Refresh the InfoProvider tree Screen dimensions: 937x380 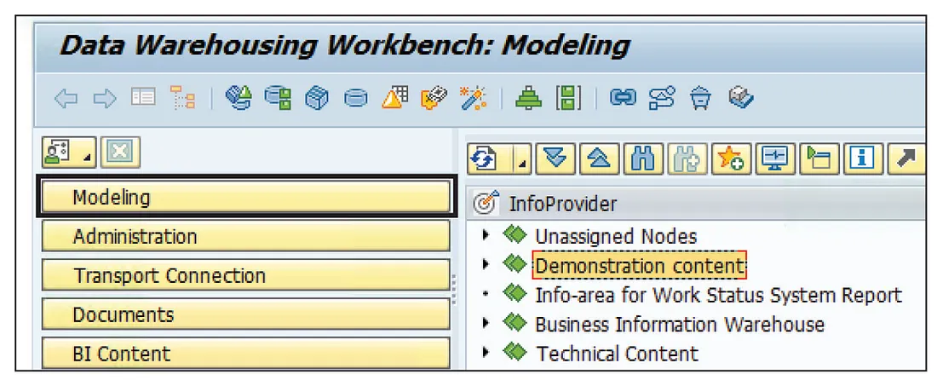click(x=485, y=159)
